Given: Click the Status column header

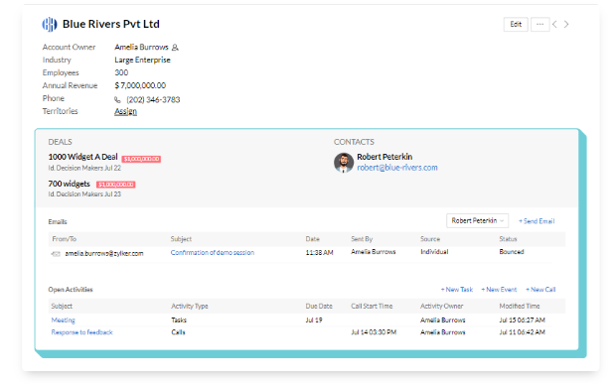Looking at the screenshot, I should coord(509,239).
